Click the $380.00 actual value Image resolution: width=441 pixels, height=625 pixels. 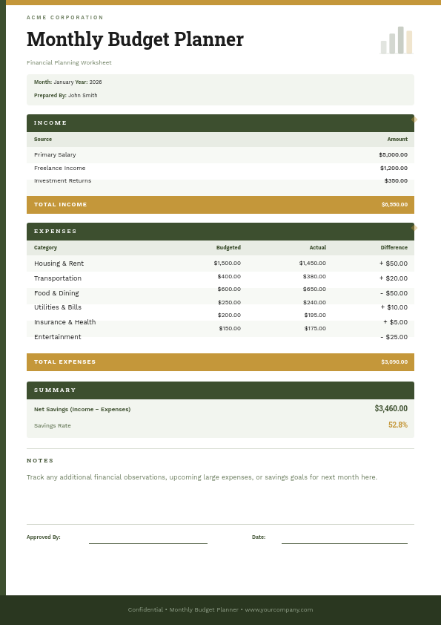tap(314, 276)
